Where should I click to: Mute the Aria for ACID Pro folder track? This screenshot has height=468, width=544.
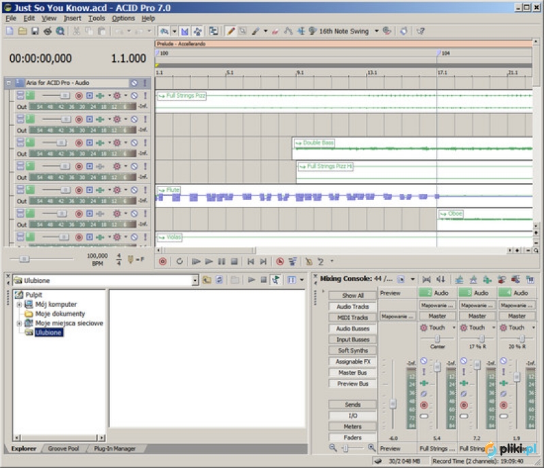[x=134, y=83]
